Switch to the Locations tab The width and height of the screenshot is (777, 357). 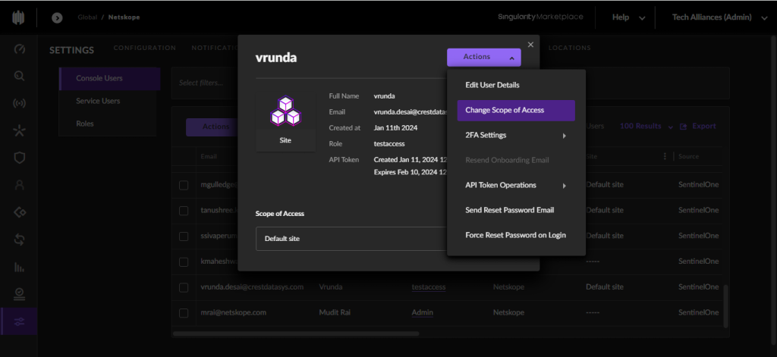(569, 48)
